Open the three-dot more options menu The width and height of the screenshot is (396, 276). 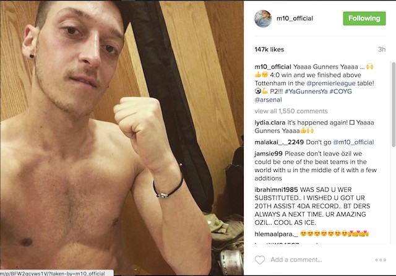pyautogui.click(x=381, y=260)
